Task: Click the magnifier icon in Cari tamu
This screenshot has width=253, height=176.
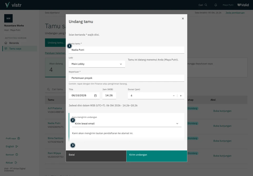Action: (x=48, y=89)
